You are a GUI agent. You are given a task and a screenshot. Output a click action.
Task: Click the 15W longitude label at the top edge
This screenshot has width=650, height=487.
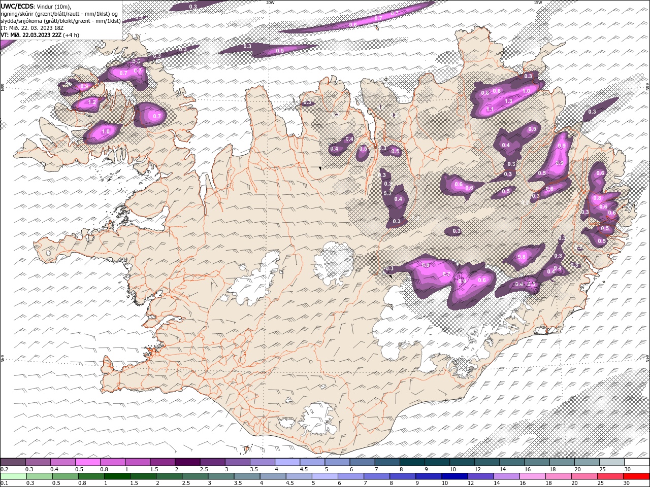(538, 3)
